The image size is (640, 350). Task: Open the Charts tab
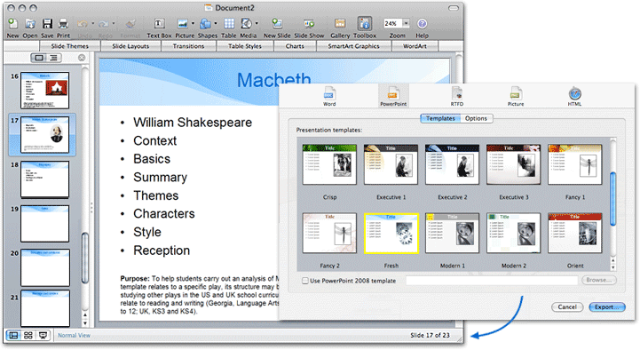pyautogui.click(x=295, y=46)
